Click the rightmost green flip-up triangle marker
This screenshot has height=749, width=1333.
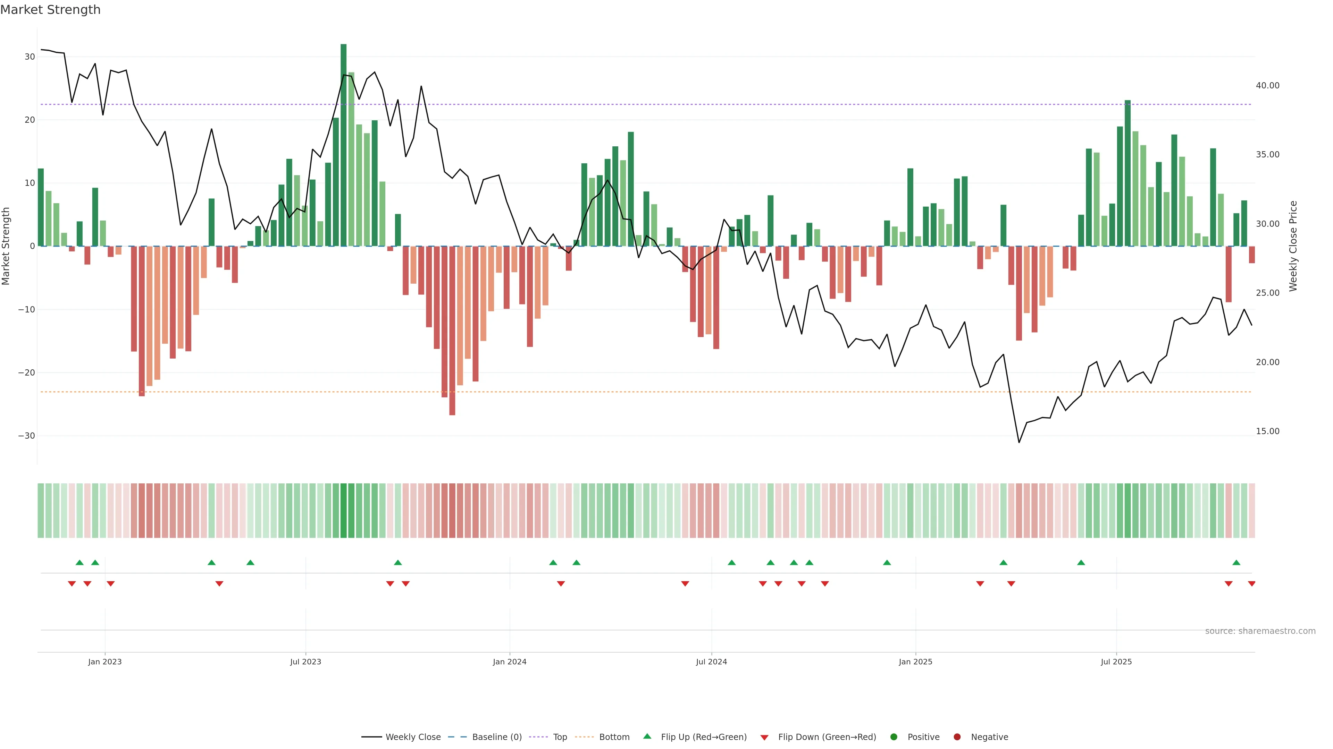click(x=1236, y=562)
